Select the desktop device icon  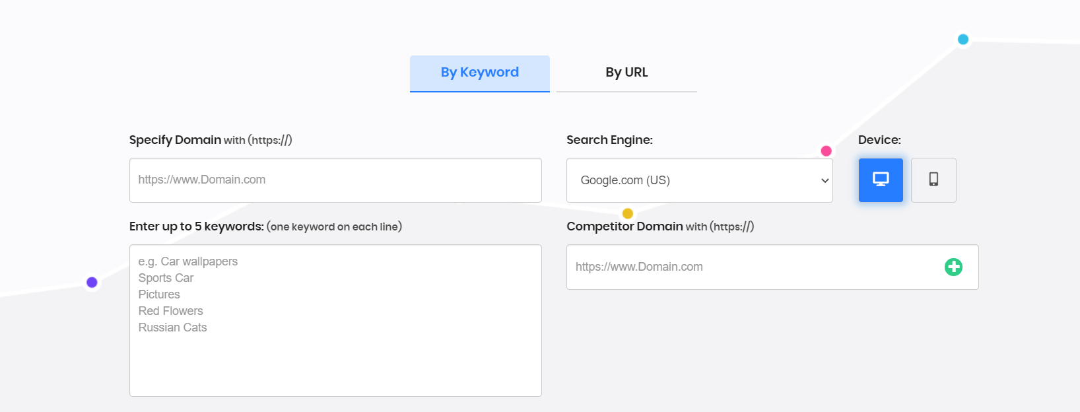(881, 180)
